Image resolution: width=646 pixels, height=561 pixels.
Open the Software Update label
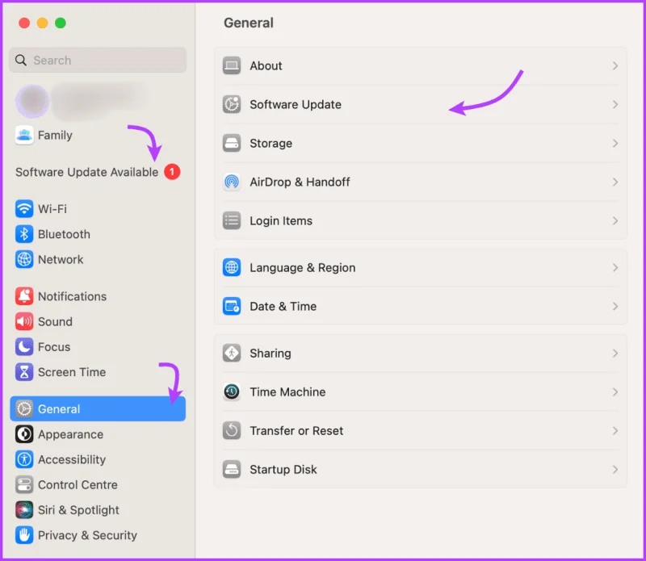pyautogui.click(x=296, y=105)
